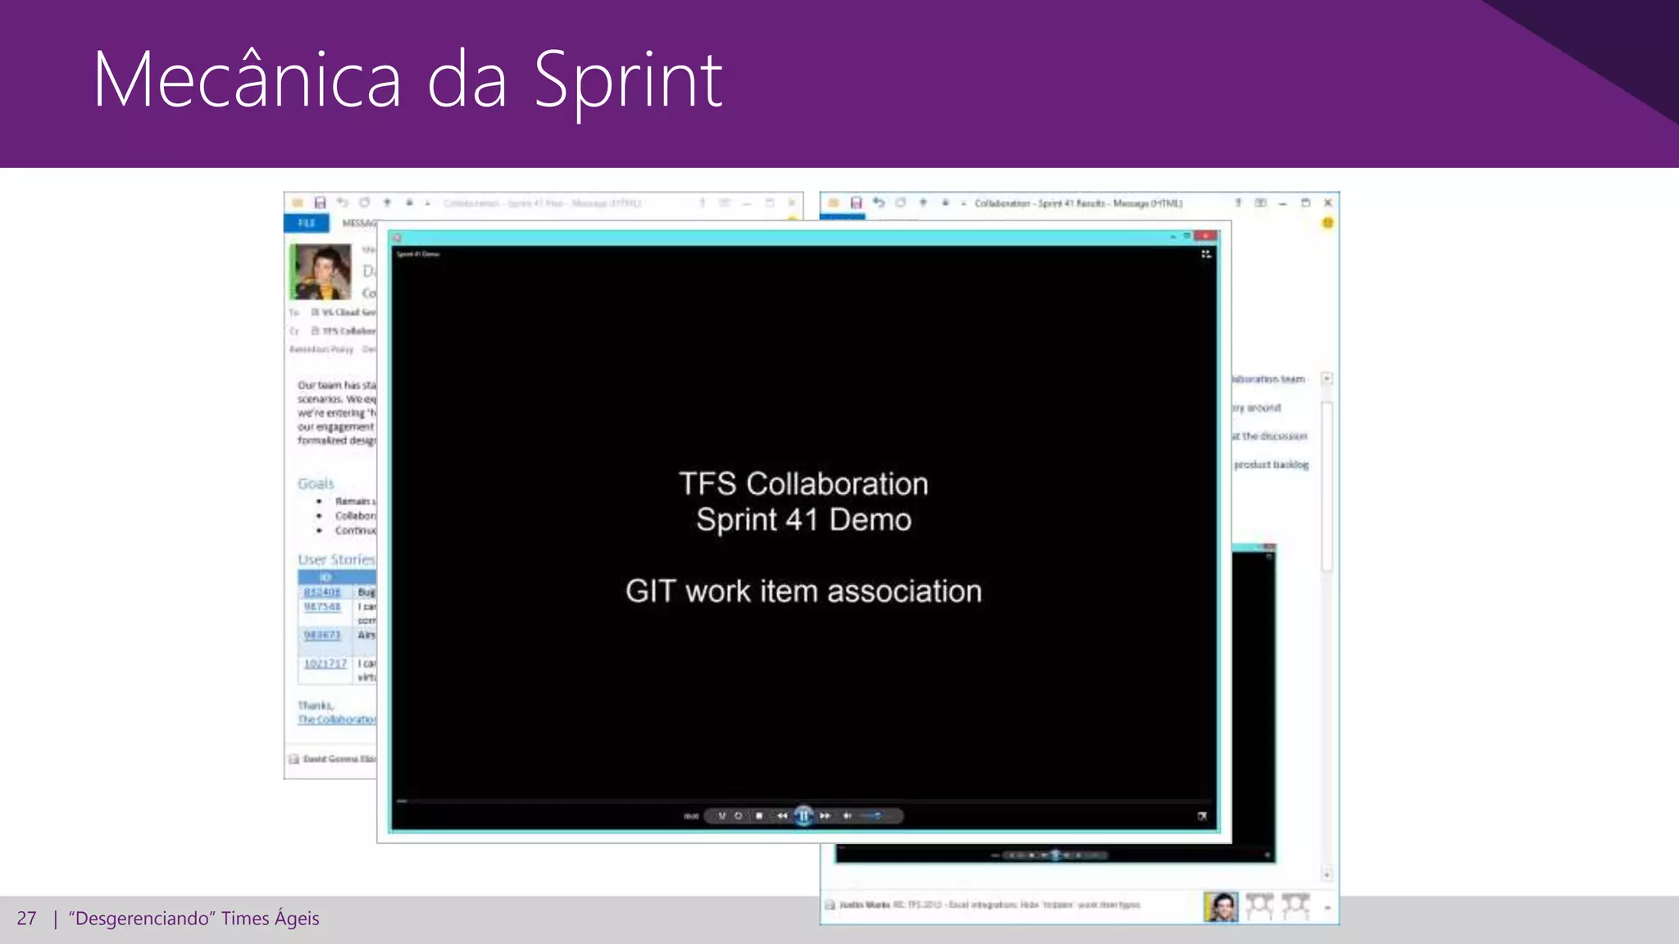1679x944 pixels.
Task: Toggle repeat in the media player
Action: pos(739,815)
